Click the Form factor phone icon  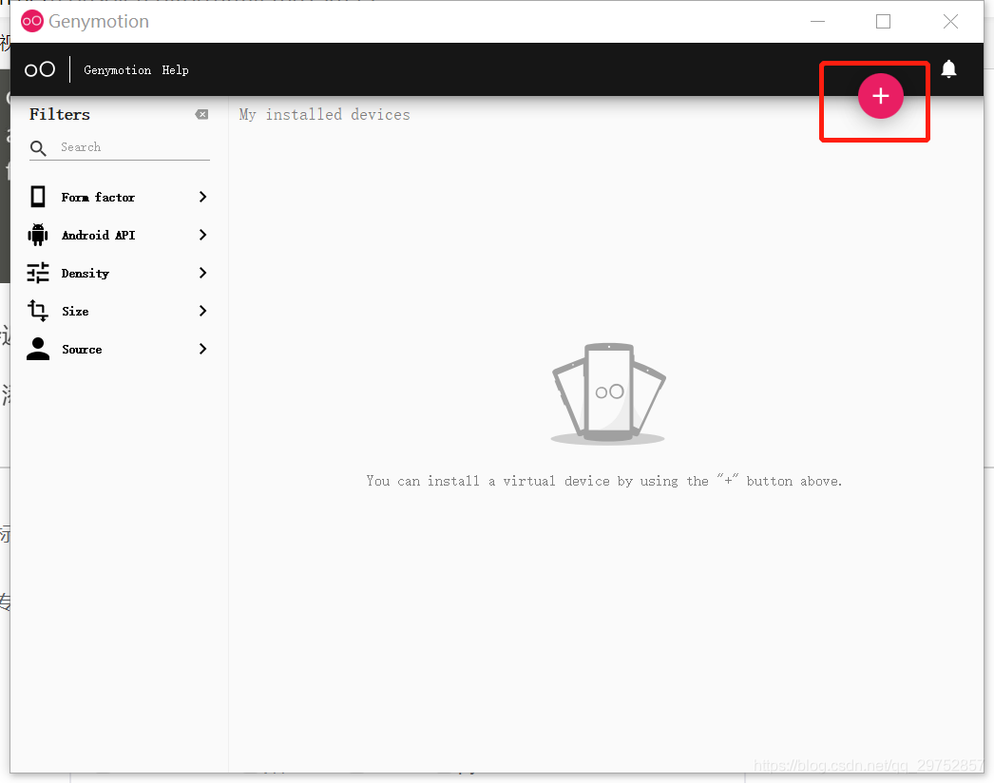(x=38, y=197)
